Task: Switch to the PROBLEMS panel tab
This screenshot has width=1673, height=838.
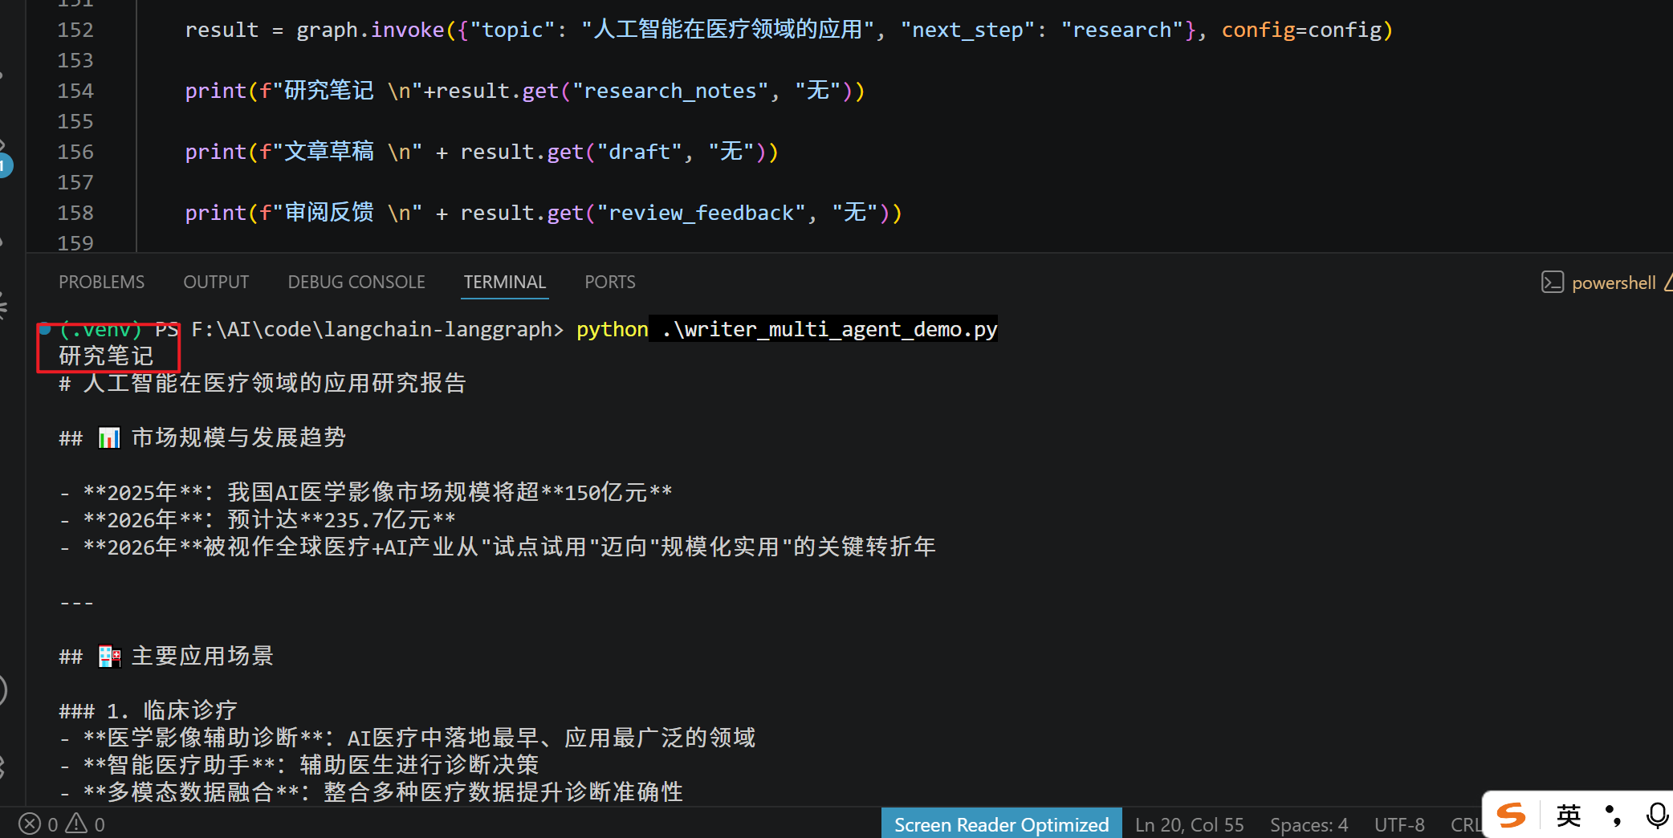Action: pyautogui.click(x=102, y=283)
